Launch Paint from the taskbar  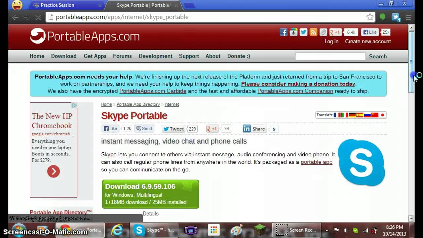[x=237, y=230]
